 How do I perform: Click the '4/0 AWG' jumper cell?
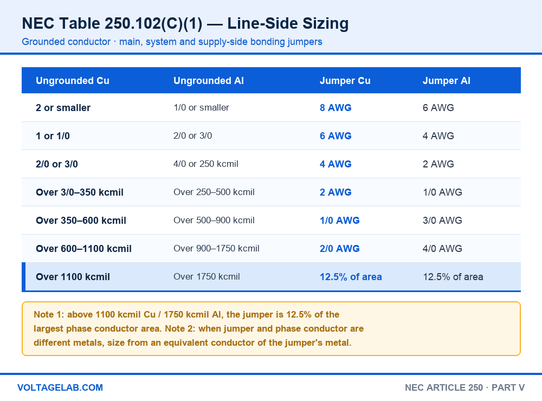[442, 249]
